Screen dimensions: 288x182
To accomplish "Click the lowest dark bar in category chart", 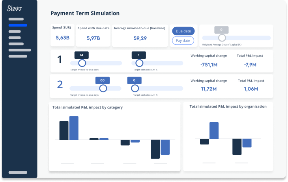I will pyautogui.click(x=155, y=149).
